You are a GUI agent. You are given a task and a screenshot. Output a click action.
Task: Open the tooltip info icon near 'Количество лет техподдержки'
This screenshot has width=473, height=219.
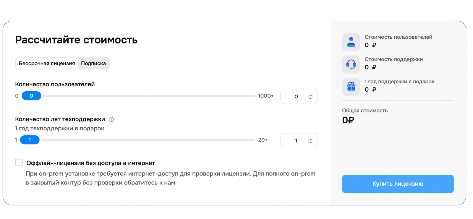(111, 119)
